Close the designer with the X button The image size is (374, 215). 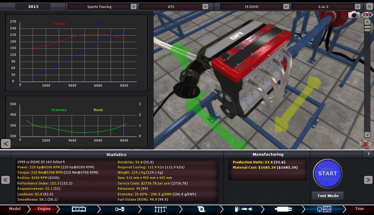pyautogui.click(x=369, y=6)
